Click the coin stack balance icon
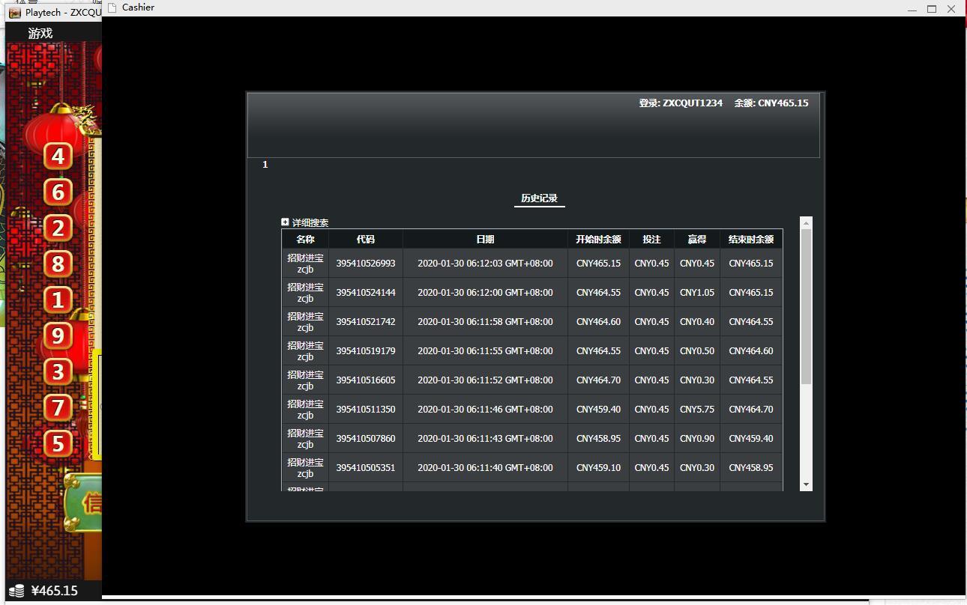 pos(16,591)
